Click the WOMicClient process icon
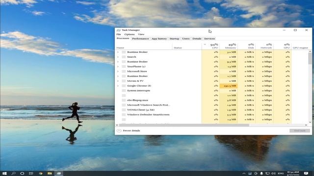The height and width of the screenshot is (176, 314). (124, 110)
